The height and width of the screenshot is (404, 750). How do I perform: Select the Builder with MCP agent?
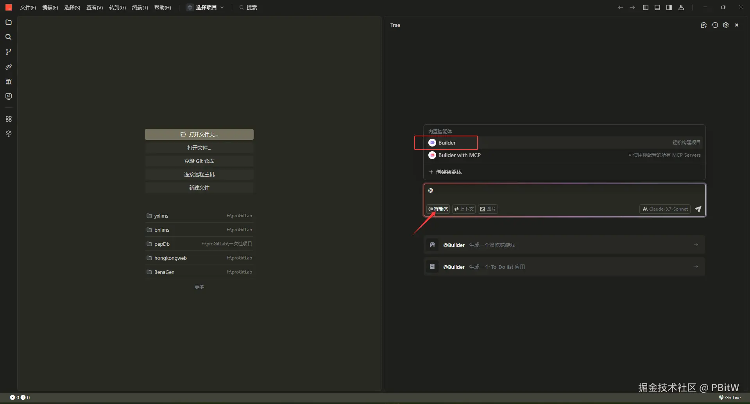pyautogui.click(x=564, y=155)
